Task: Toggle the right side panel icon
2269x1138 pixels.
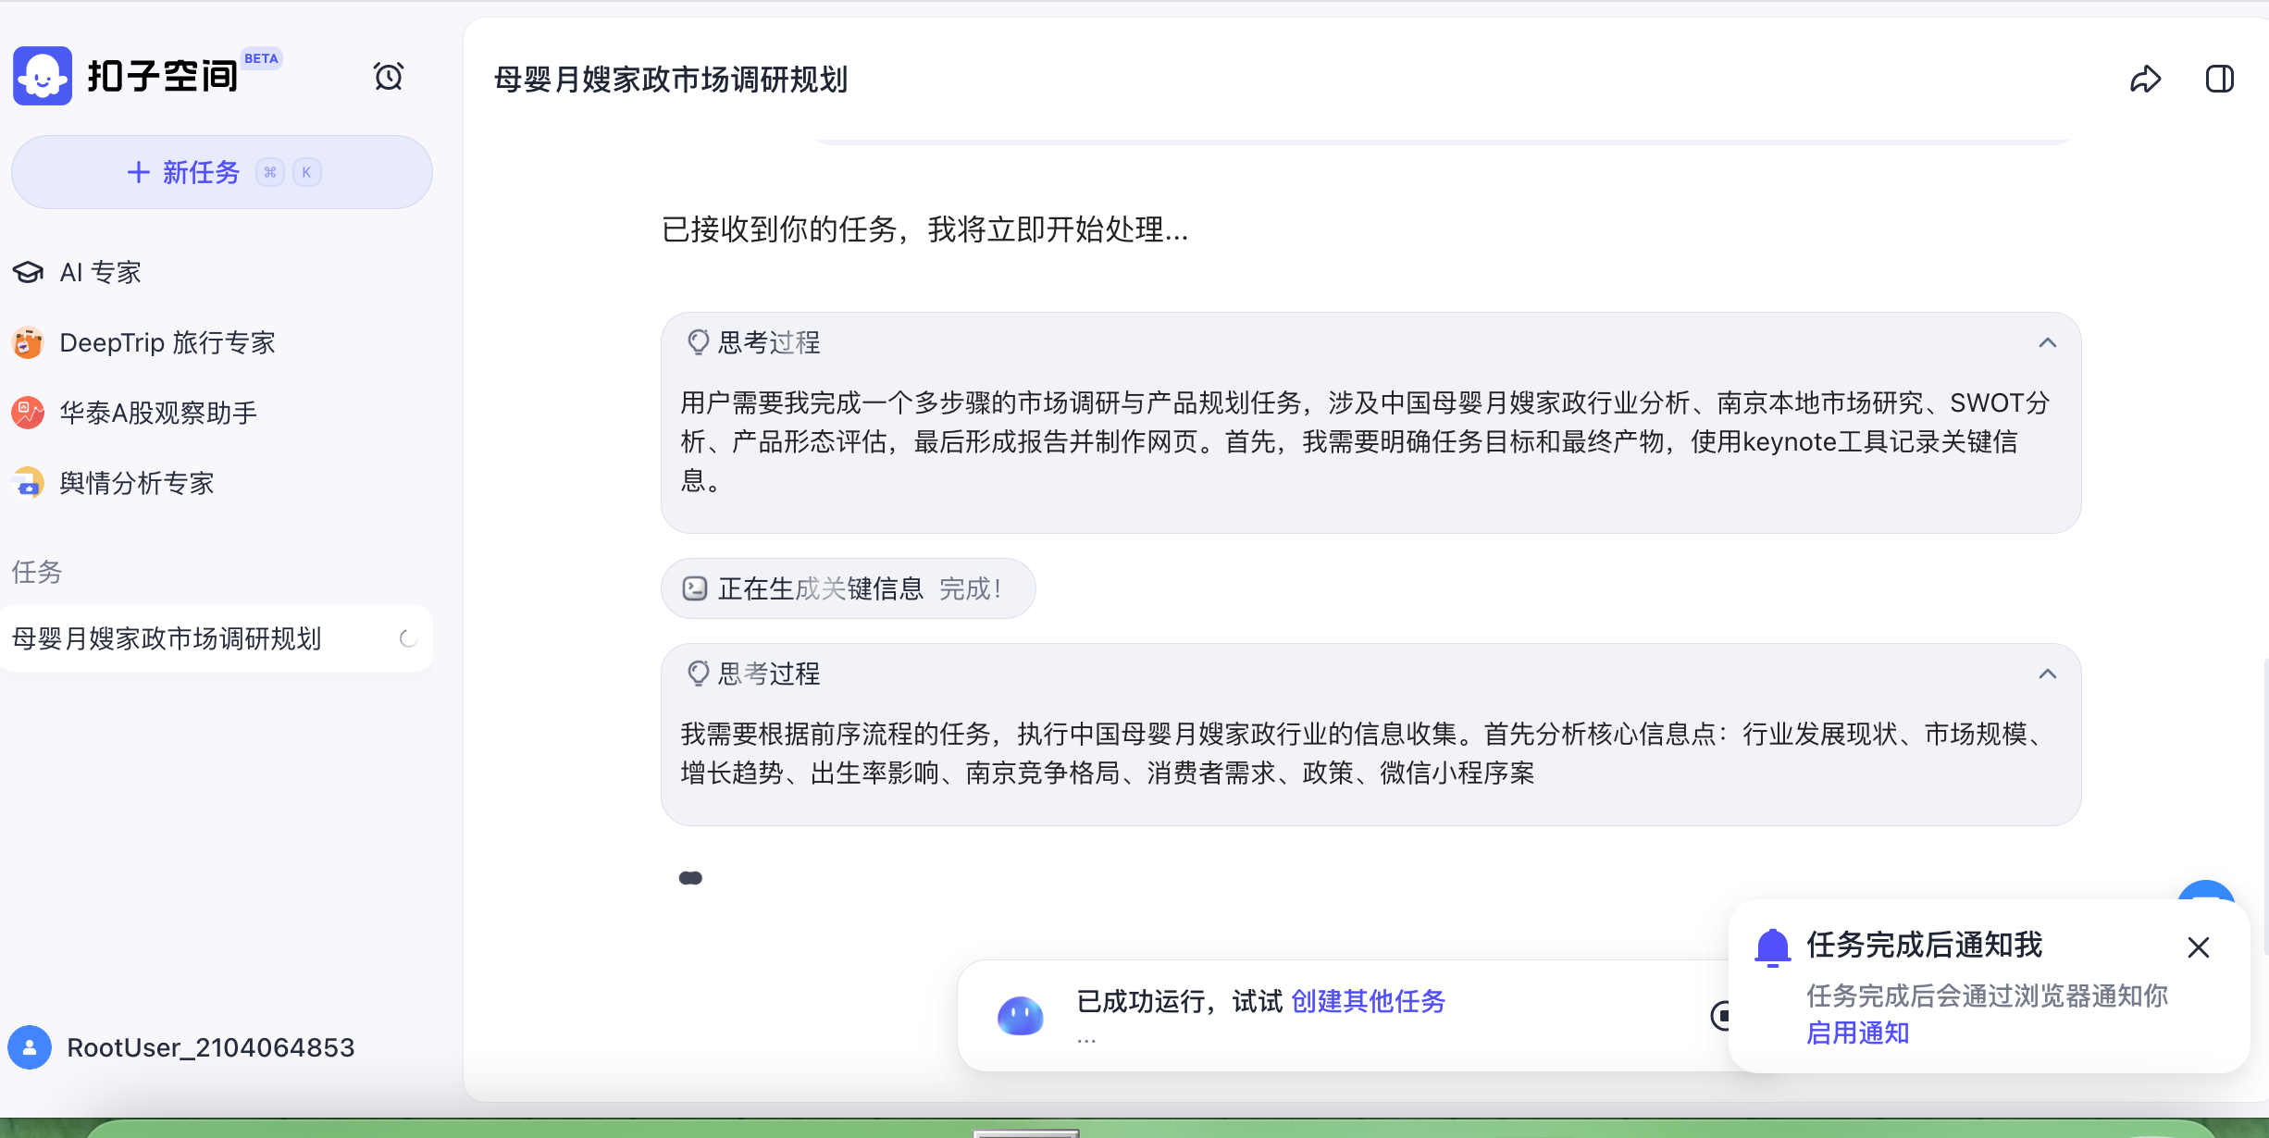Action: (2219, 80)
